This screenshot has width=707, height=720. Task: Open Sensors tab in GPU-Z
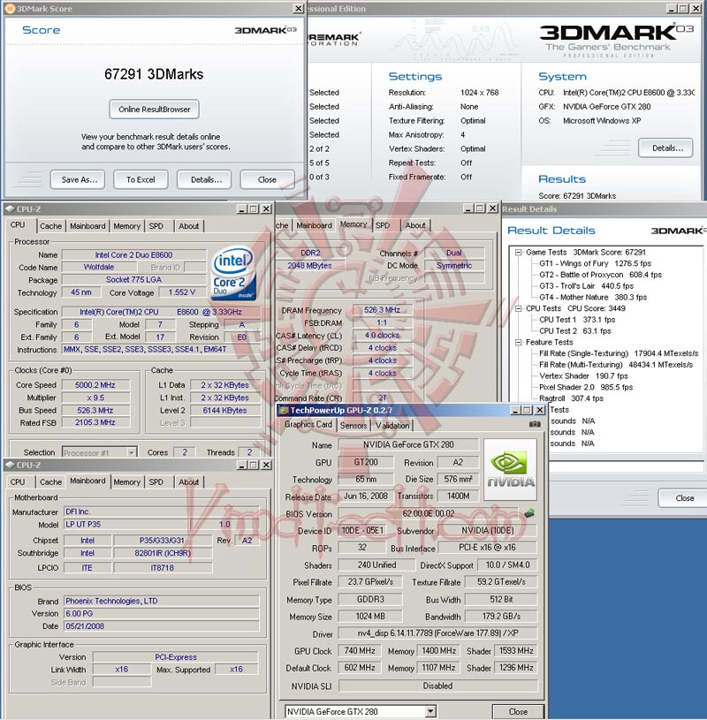353,426
